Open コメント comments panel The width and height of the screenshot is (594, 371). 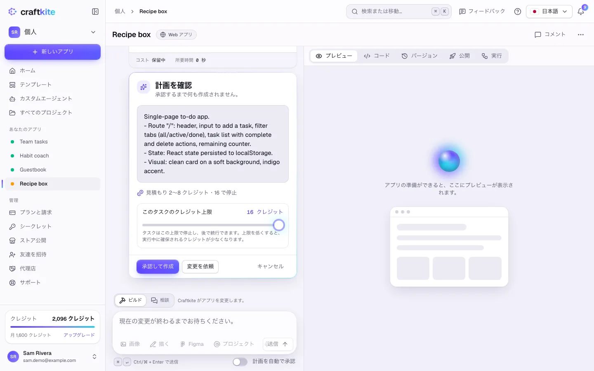pos(550,35)
